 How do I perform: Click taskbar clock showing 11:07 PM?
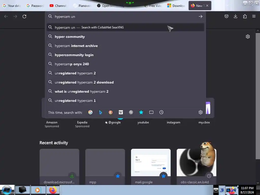point(247,190)
